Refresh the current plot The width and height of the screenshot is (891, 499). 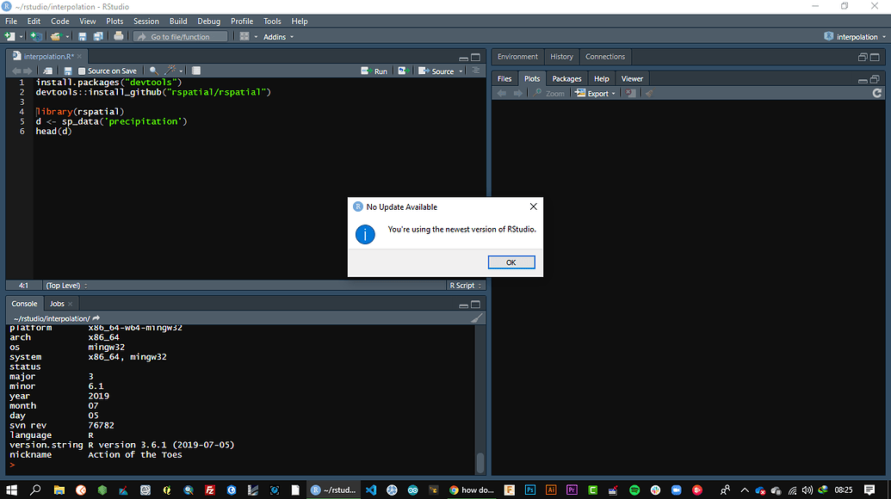876,93
